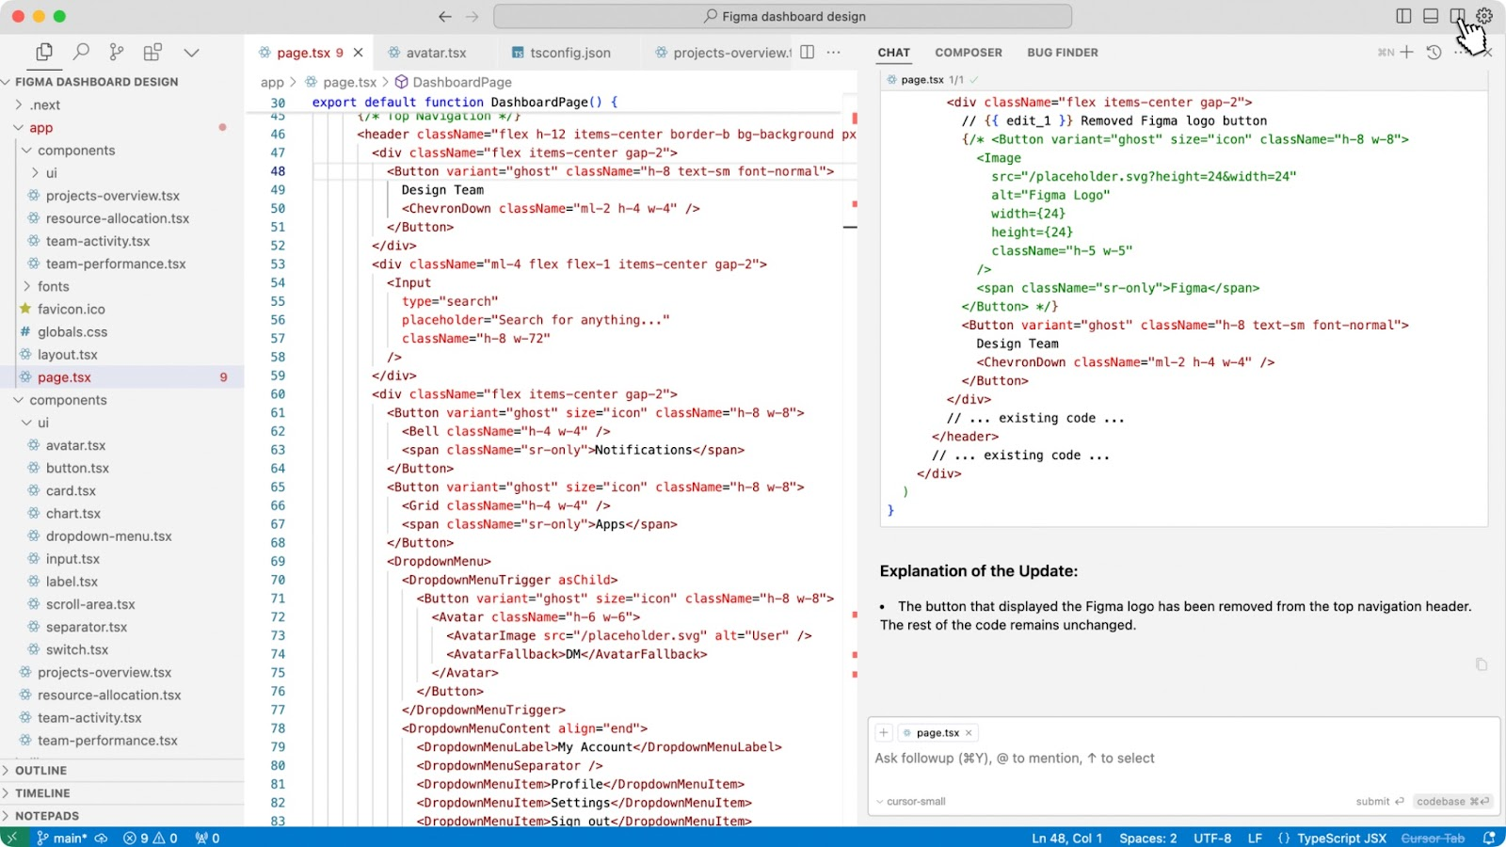1506x847 pixels.
Task: Click the codebase submit button
Action: (1452, 802)
